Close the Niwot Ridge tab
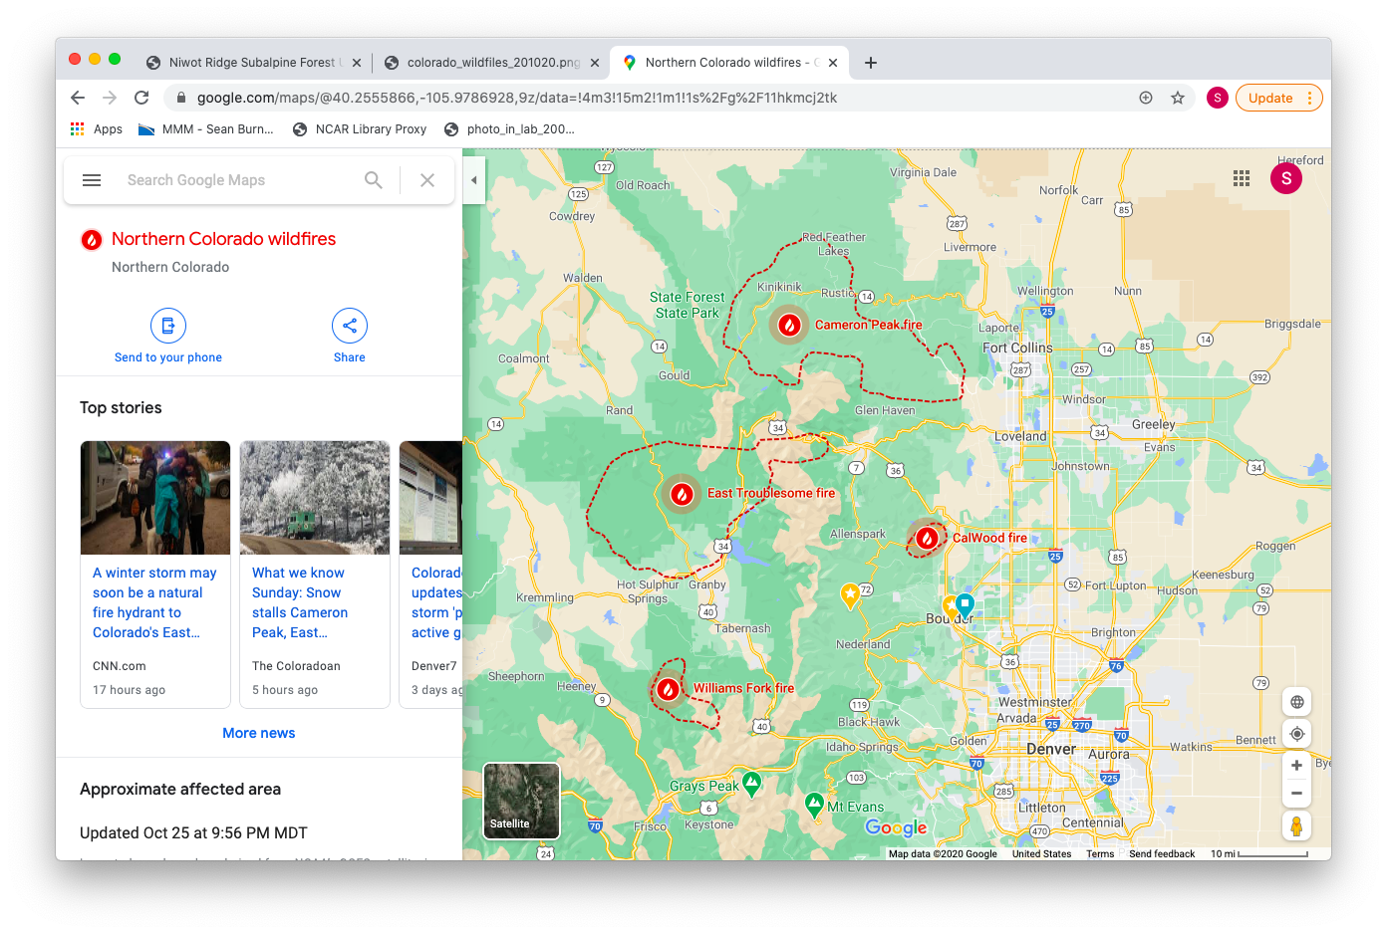This screenshot has height=934, width=1387. [x=357, y=63]
